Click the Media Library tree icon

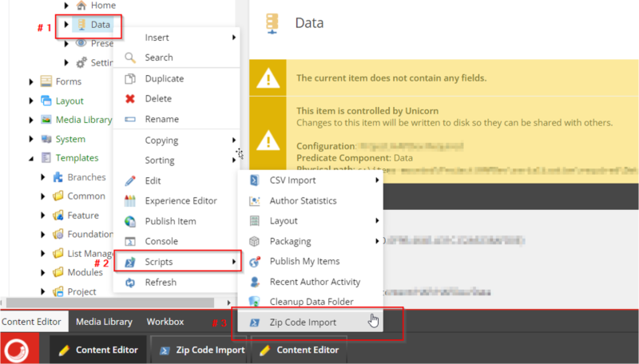tap(46, 120)
